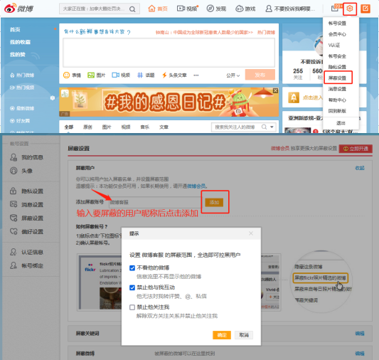Edit 屏蔽关键词 section via 编辑

pos(360,334)
